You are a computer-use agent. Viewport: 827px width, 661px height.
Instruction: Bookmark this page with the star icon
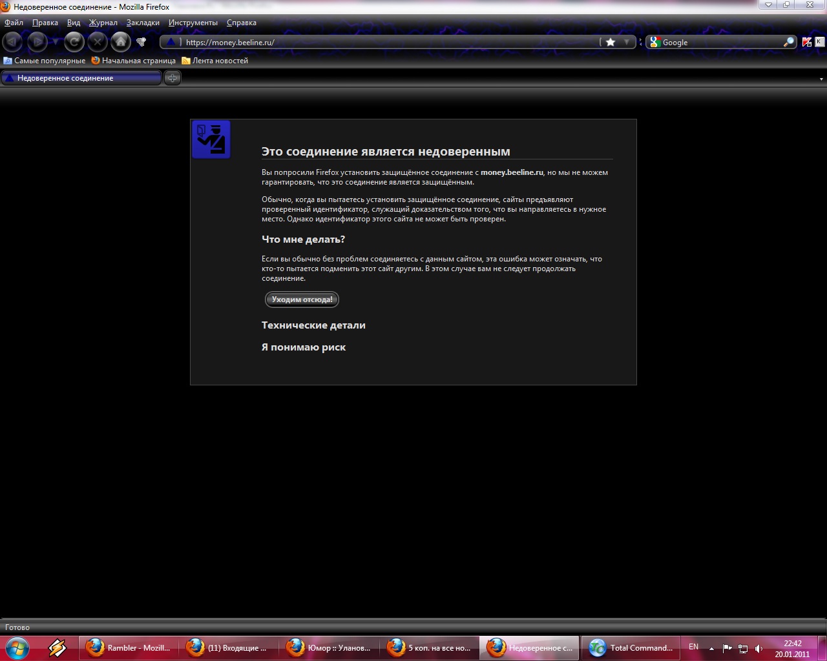point(610,42)
